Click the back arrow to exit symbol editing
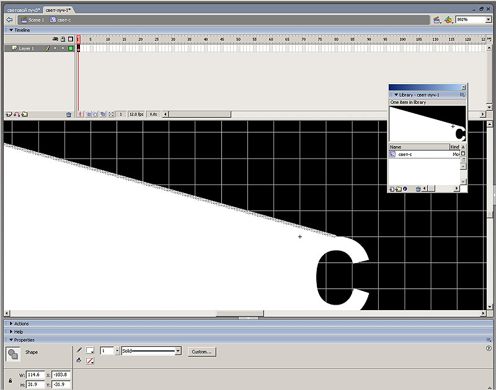Image resolution: width=496 pixels, height=390 pixels. 9,20
